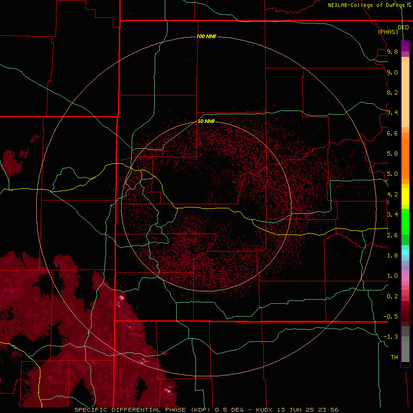Image resolution: width=413 pixels, height=413 pixels.
Task: Pick the bright green segment of the color bar
Action: coord(405,221)
